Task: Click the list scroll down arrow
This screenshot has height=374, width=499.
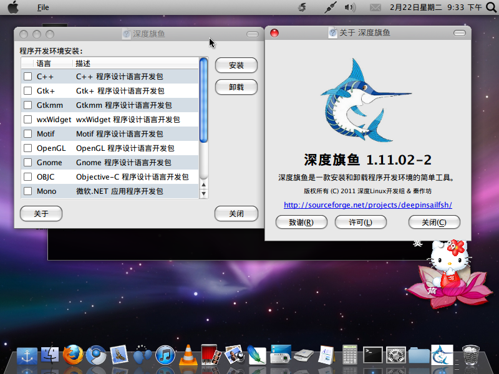Action: tap(204, 193)
